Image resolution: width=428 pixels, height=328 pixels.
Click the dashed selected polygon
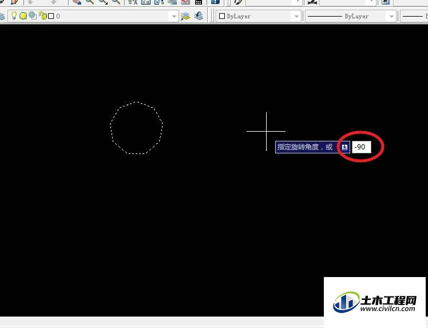click(x=137, y=128)
